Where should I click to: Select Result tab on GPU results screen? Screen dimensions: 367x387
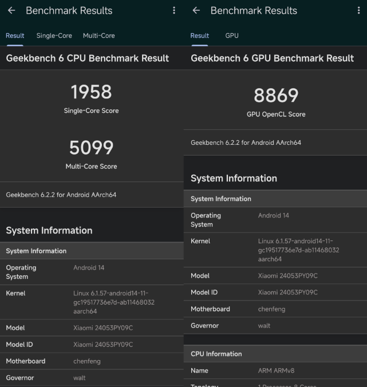(200, 36)
